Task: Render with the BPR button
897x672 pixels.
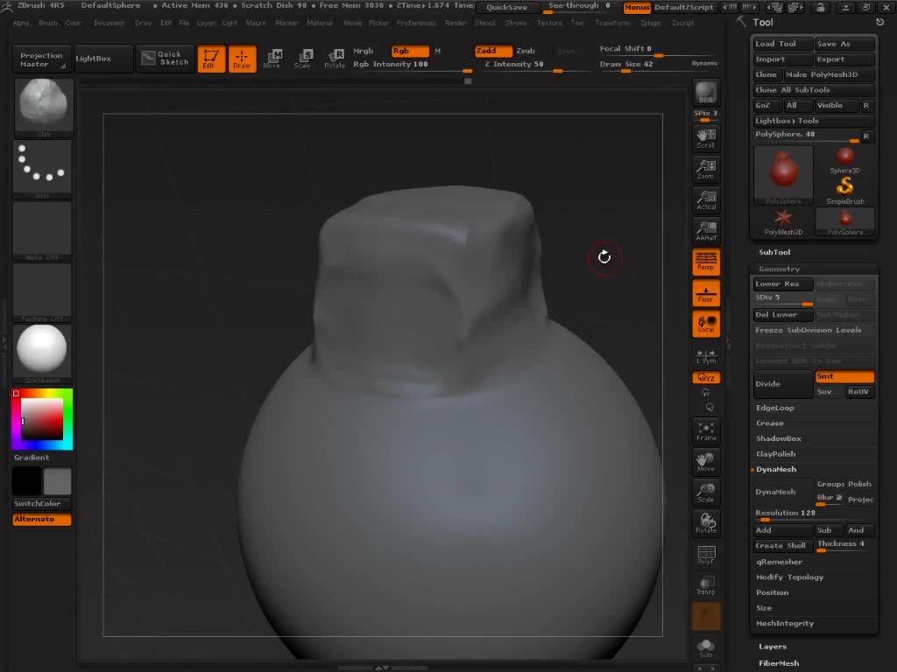Action: point(706,93)
